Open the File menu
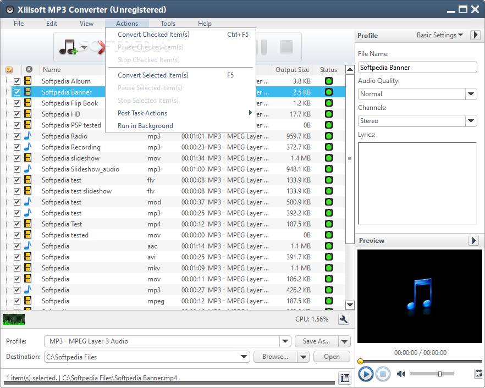 coord(19,24)
